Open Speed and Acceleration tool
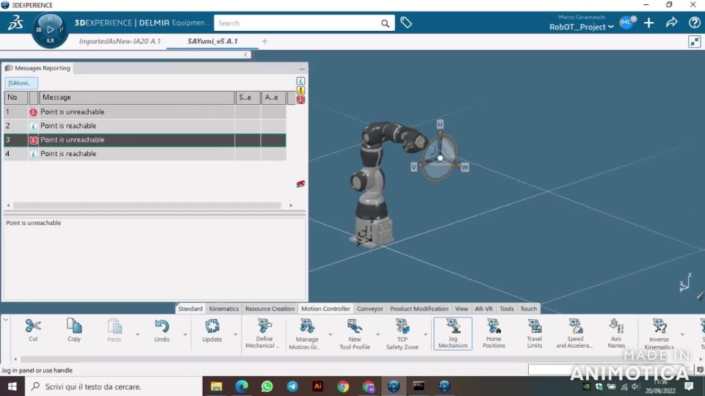 [574, 333]
